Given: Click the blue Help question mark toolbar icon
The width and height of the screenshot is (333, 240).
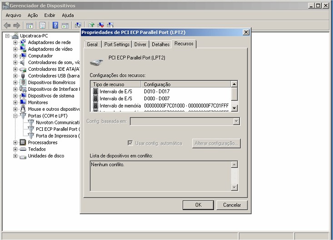Looking at the screenshot, I should [x=55, y=25].
